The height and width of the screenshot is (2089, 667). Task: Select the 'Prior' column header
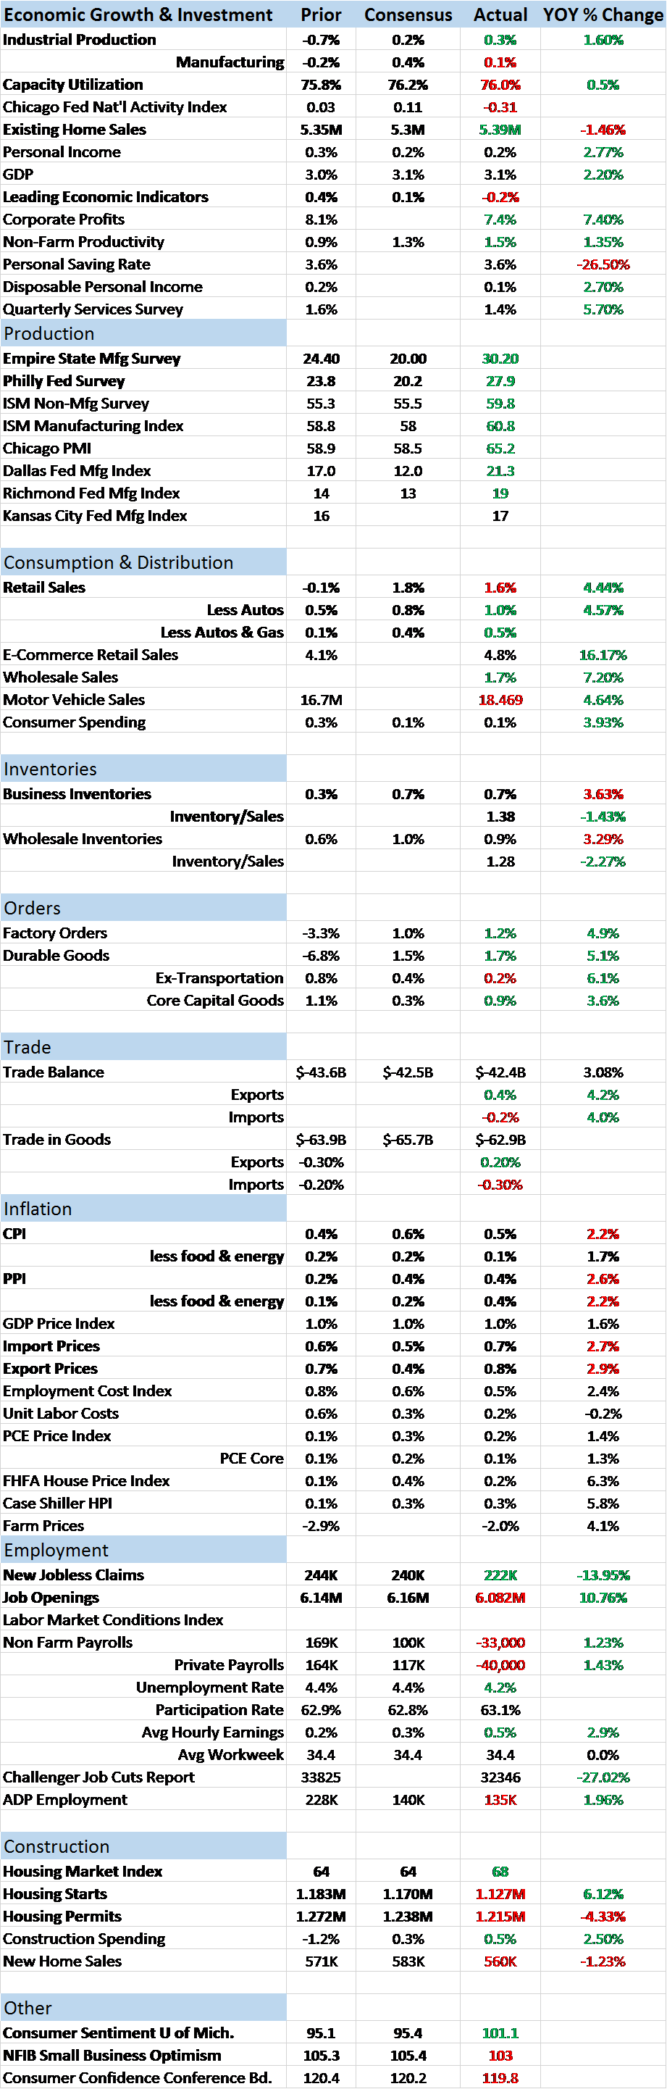[x=321, y=14]
